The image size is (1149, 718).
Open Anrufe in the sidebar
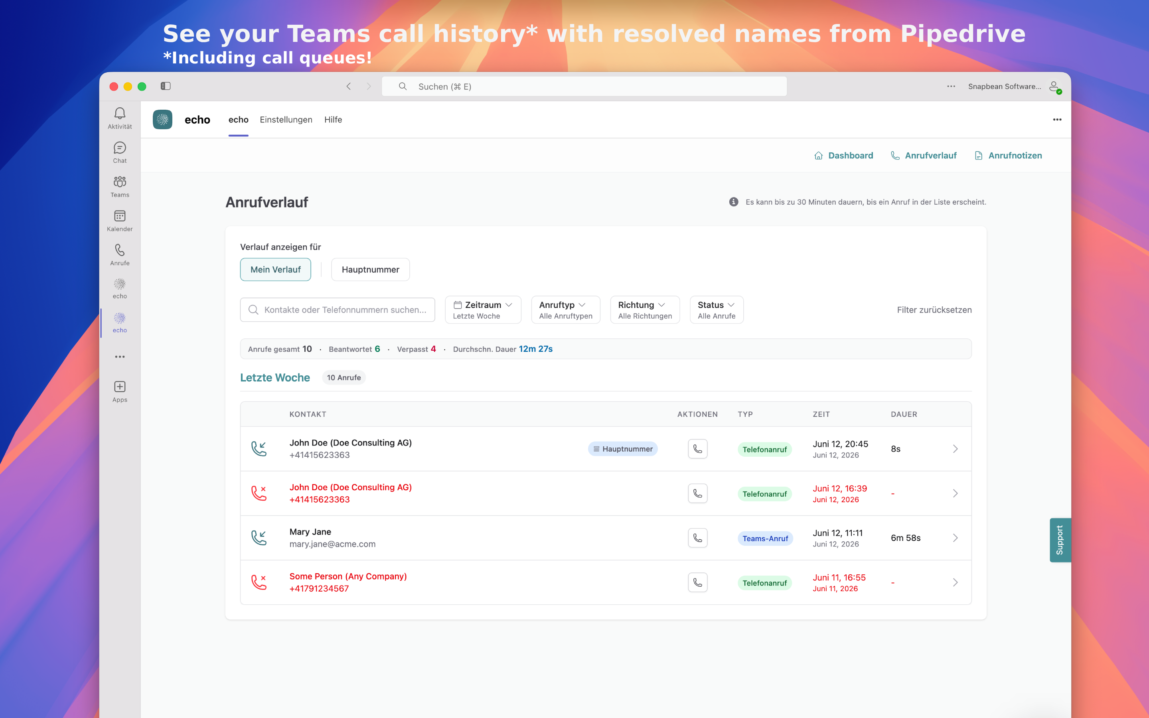tap(120, 255)
